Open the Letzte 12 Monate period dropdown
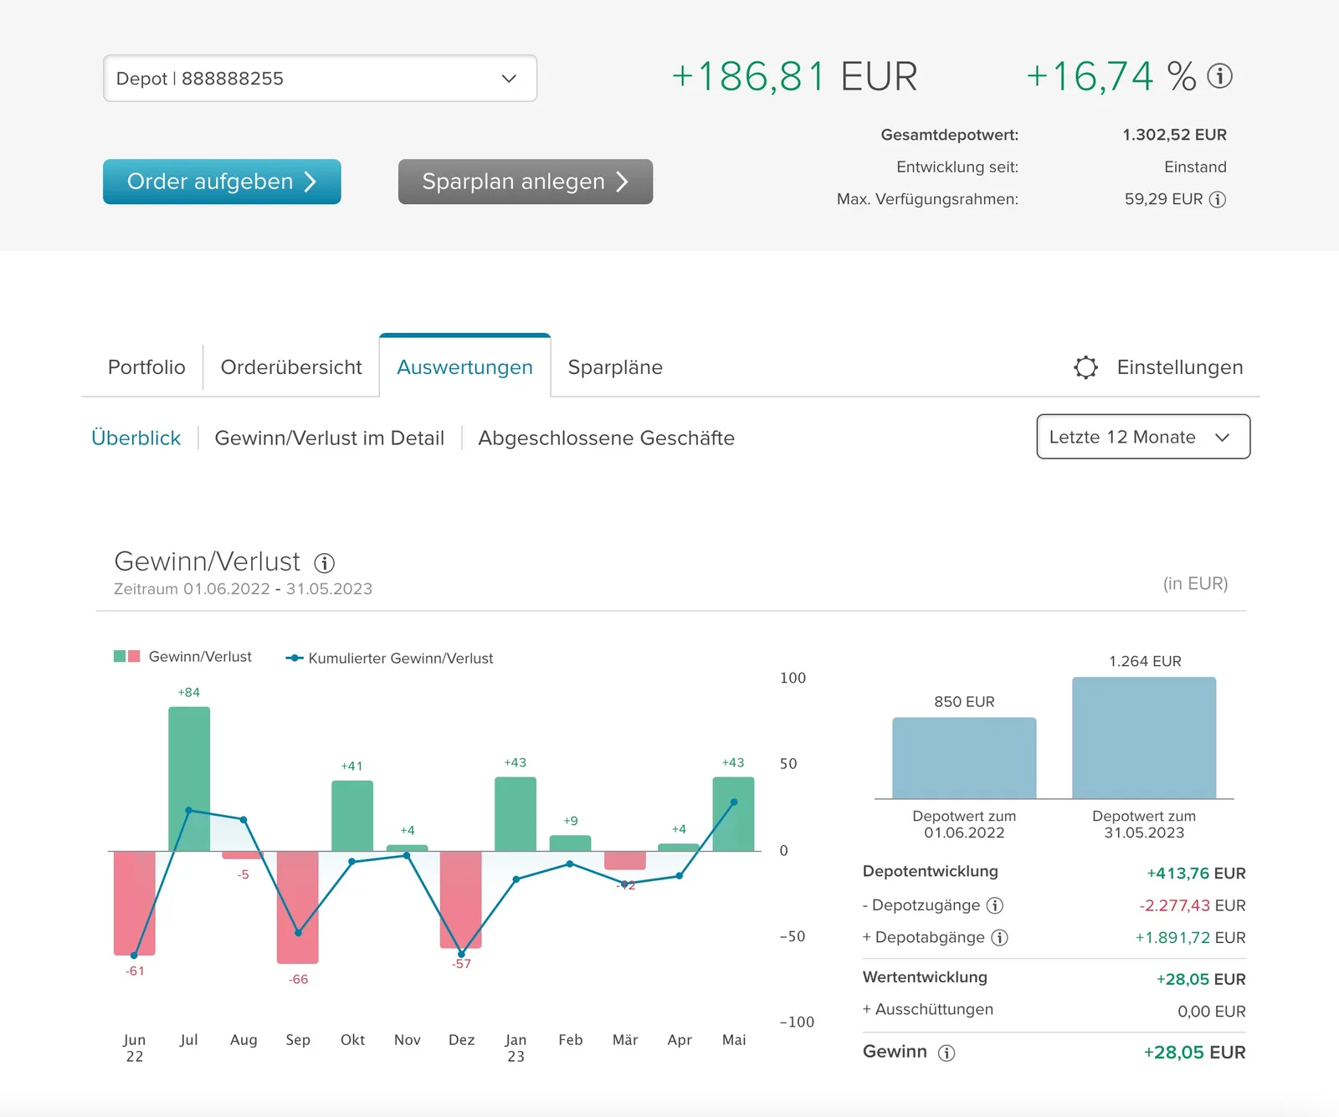 (1143, 437)
